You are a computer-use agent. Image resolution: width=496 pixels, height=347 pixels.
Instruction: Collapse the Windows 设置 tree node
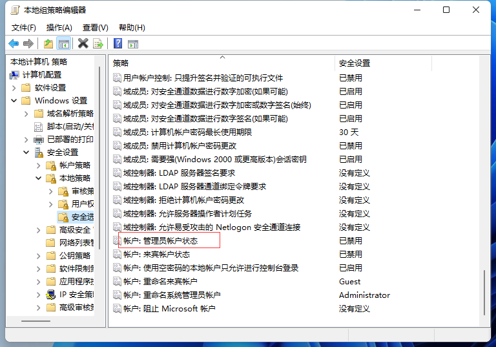click(x=14, y=101)
